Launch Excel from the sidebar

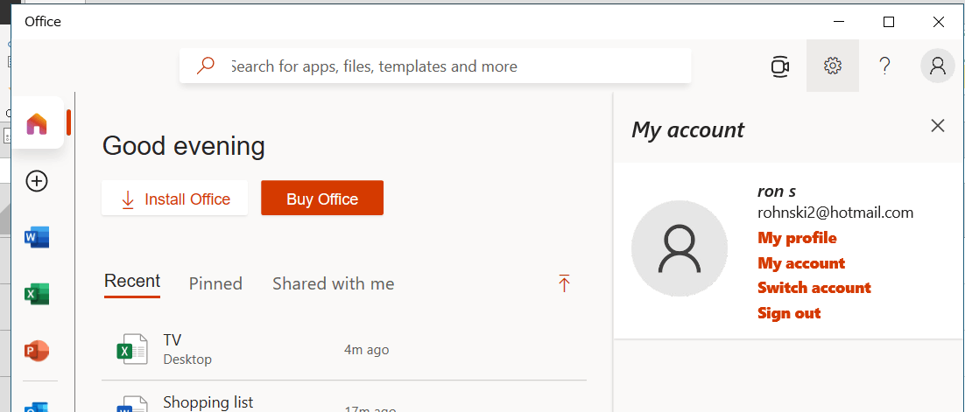37,294
